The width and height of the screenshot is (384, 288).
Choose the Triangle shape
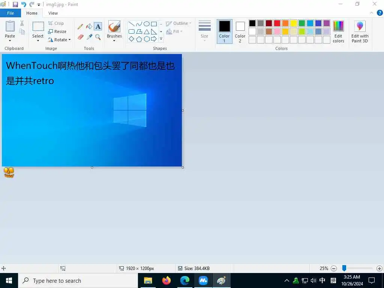(x=147, y=31)
